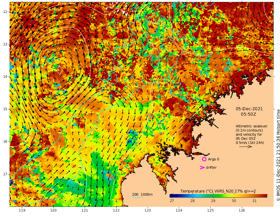Click the '05:50Z' time label
The width and height of the screenshot is (280, 216).
pos(248,114)
